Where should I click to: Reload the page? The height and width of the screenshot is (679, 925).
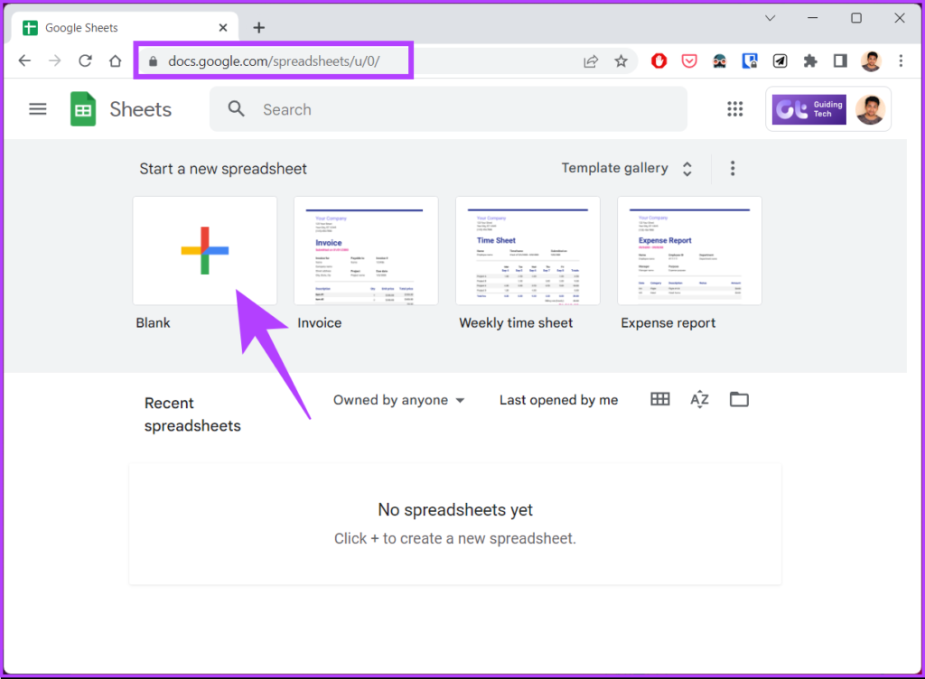85,60
